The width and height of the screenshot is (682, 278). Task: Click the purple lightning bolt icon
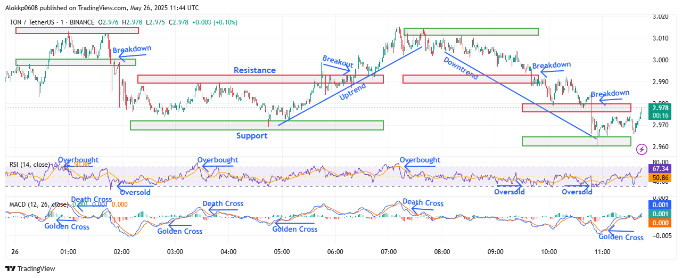coord(642,149)
